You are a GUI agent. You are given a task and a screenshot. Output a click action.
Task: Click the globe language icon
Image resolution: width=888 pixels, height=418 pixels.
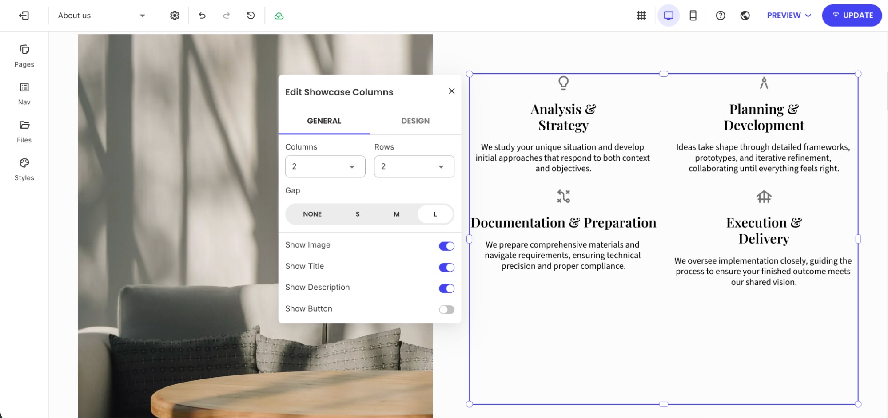(x=745, y=16)
